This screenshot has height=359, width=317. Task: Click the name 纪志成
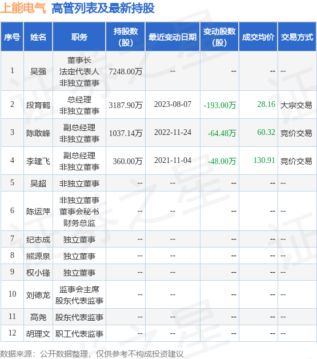coord(38,240)
